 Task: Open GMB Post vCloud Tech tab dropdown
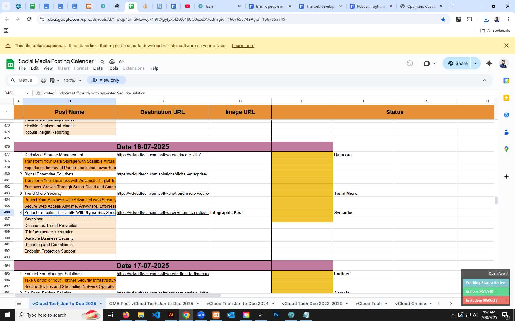point(198,304)
